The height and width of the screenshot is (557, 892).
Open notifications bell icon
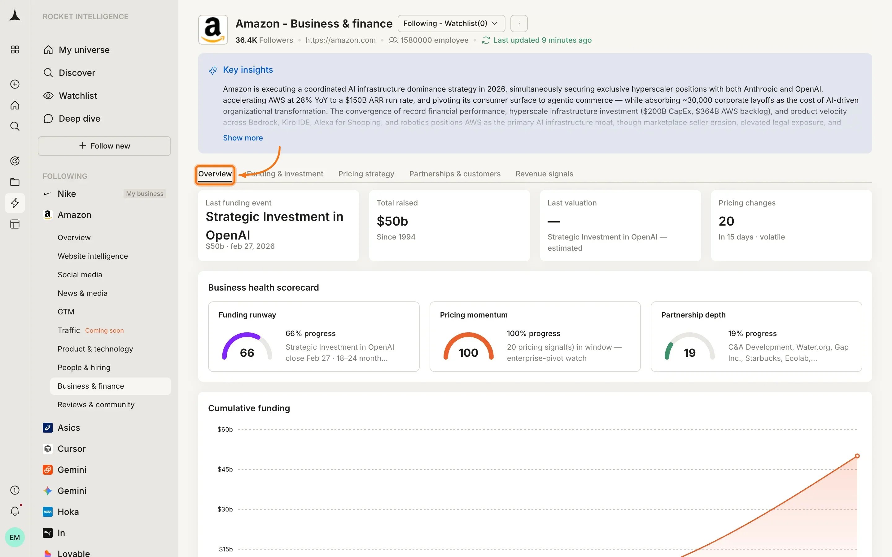pos(15,511)
